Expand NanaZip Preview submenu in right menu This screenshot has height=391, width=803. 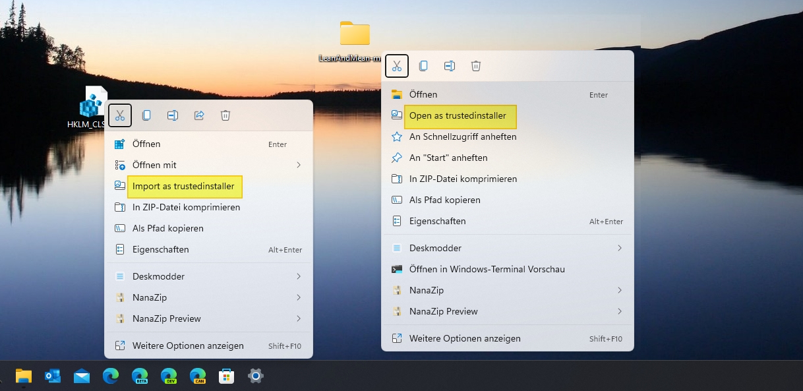[x=507, y=311]
